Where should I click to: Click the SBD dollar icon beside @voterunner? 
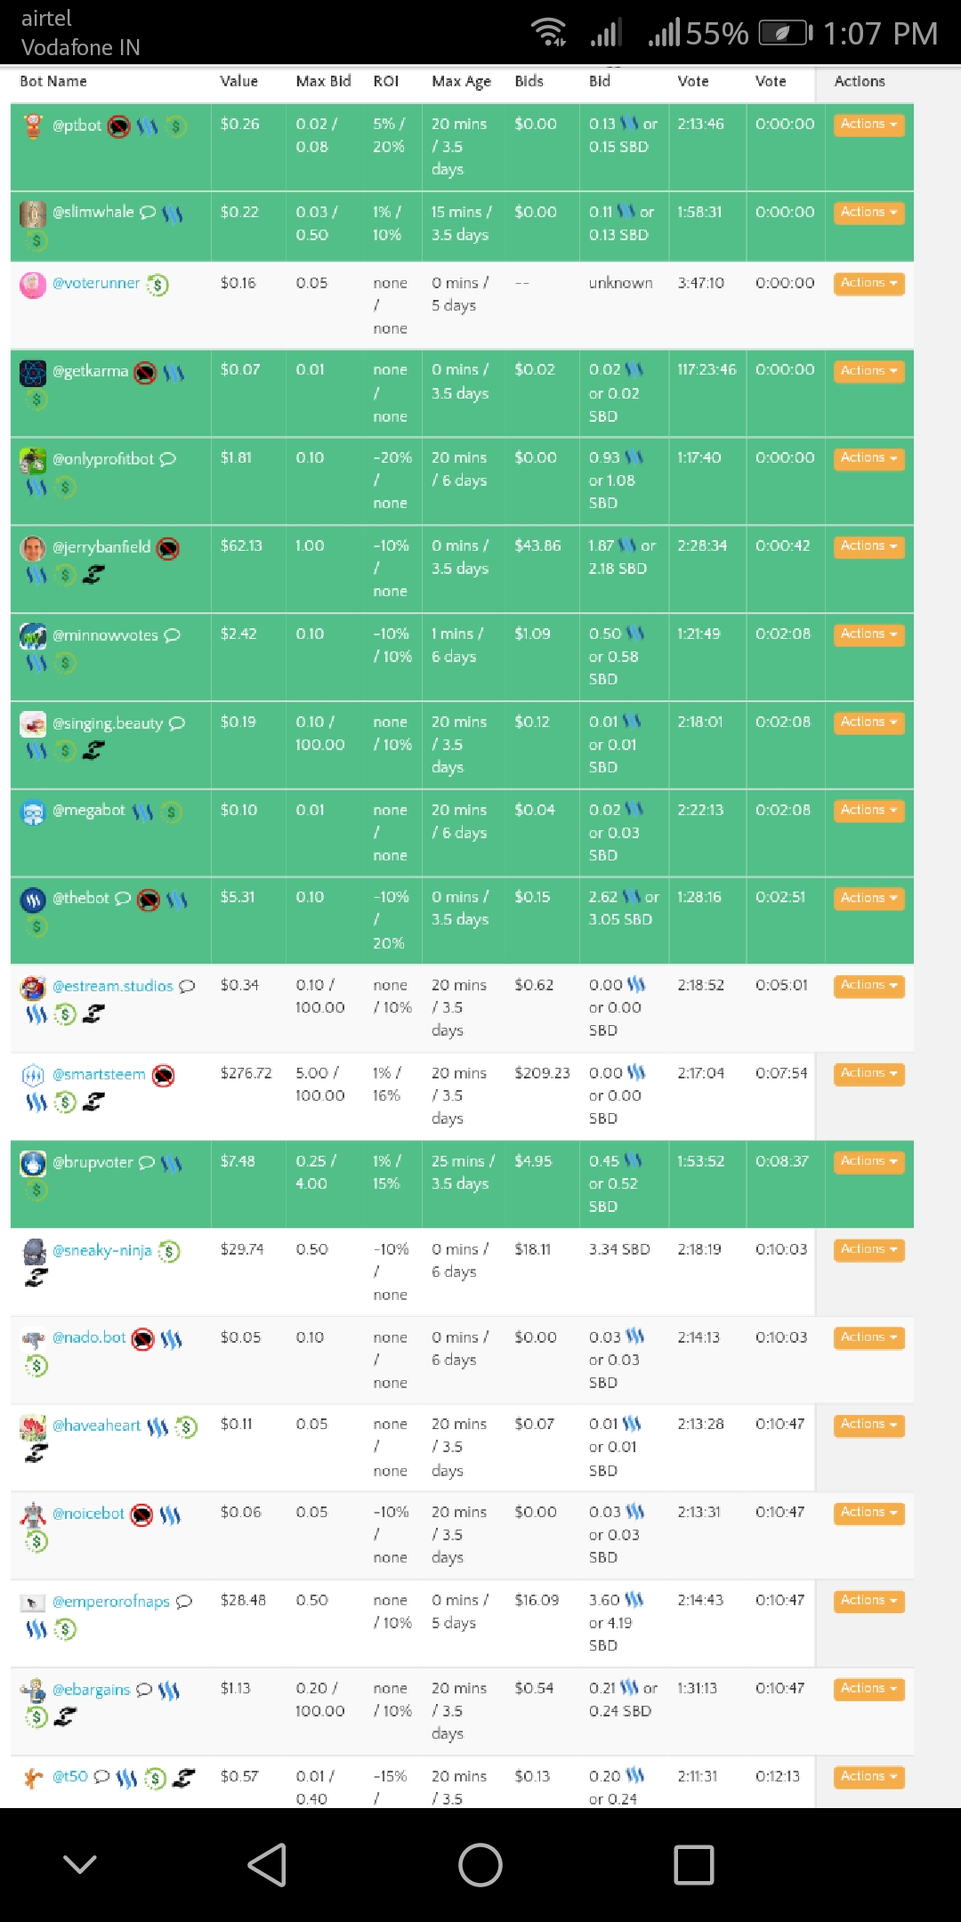click(x=157, y=285)
